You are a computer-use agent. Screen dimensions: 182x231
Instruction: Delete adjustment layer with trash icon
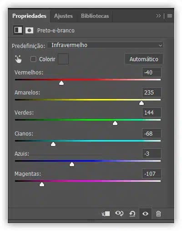pos(158,214)
